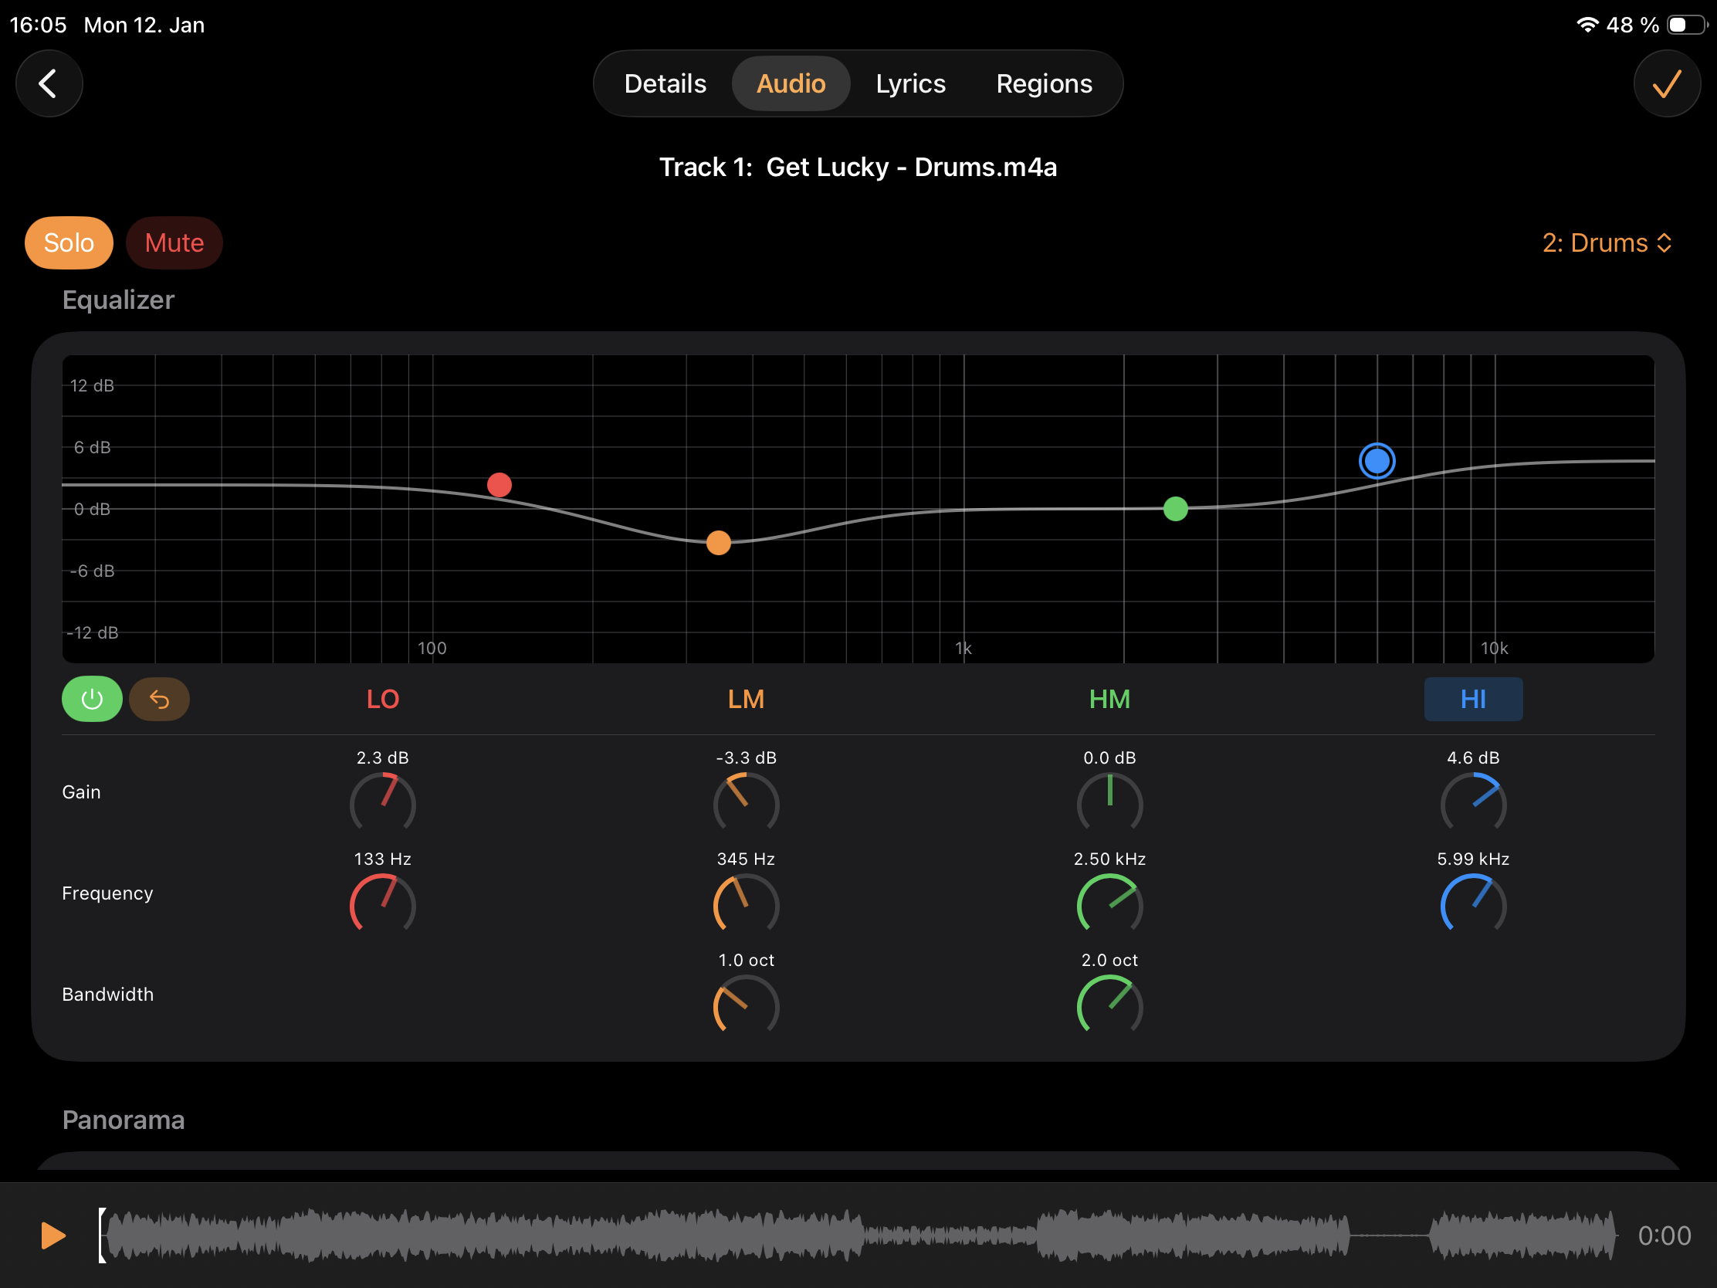Select the red LO node on the EQ curve
The width and height of the screenshot is (1717, 1288).
point(499,484)
